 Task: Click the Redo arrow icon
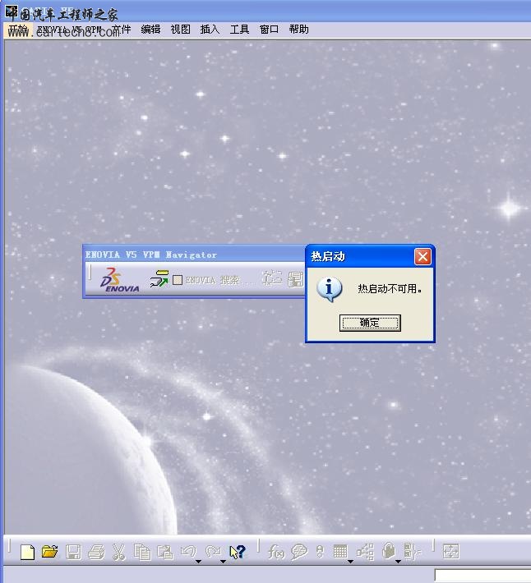tap(213, 551)
